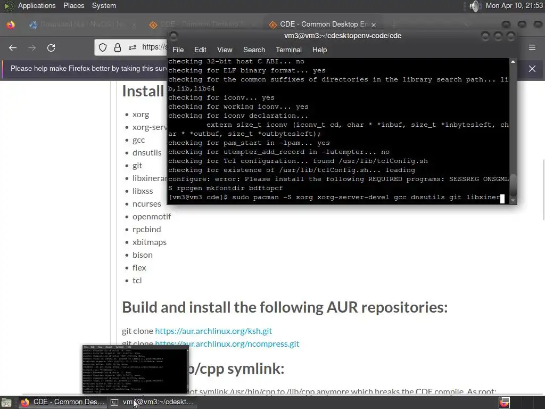Click the 'xbitmaps' list item text
The height and width of the screenshot is (409, 545).
coord(150,242)
